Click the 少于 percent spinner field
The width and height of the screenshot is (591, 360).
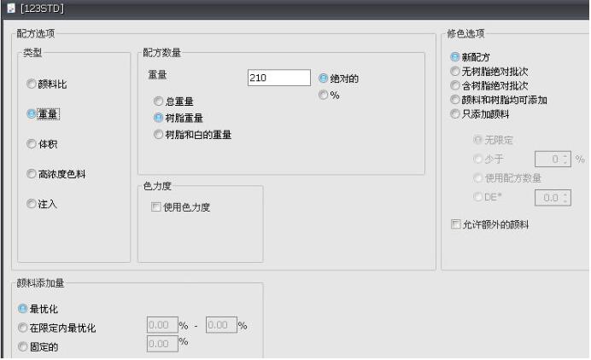553,159
